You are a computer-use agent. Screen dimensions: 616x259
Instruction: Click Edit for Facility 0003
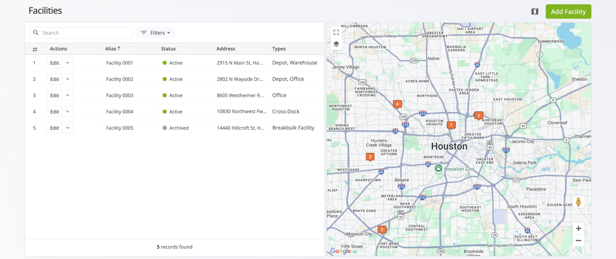pos(55,95)
